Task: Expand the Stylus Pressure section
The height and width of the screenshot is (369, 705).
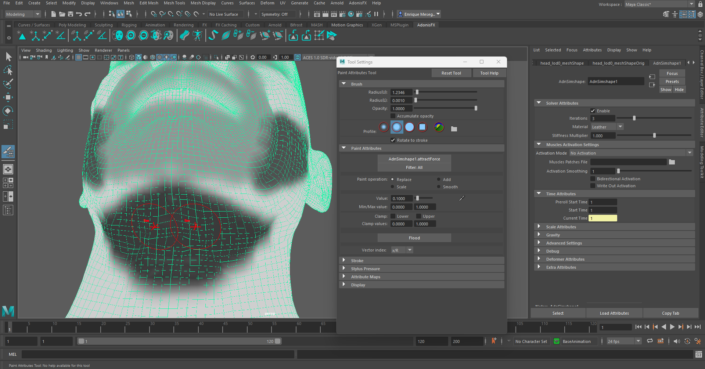Action: [421, 269]
